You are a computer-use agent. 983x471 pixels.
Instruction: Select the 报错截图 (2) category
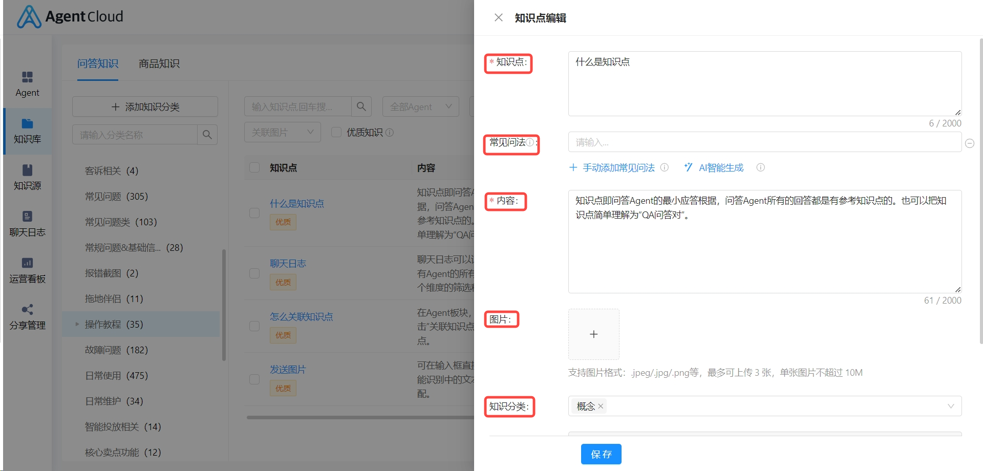tap(112, 273)
